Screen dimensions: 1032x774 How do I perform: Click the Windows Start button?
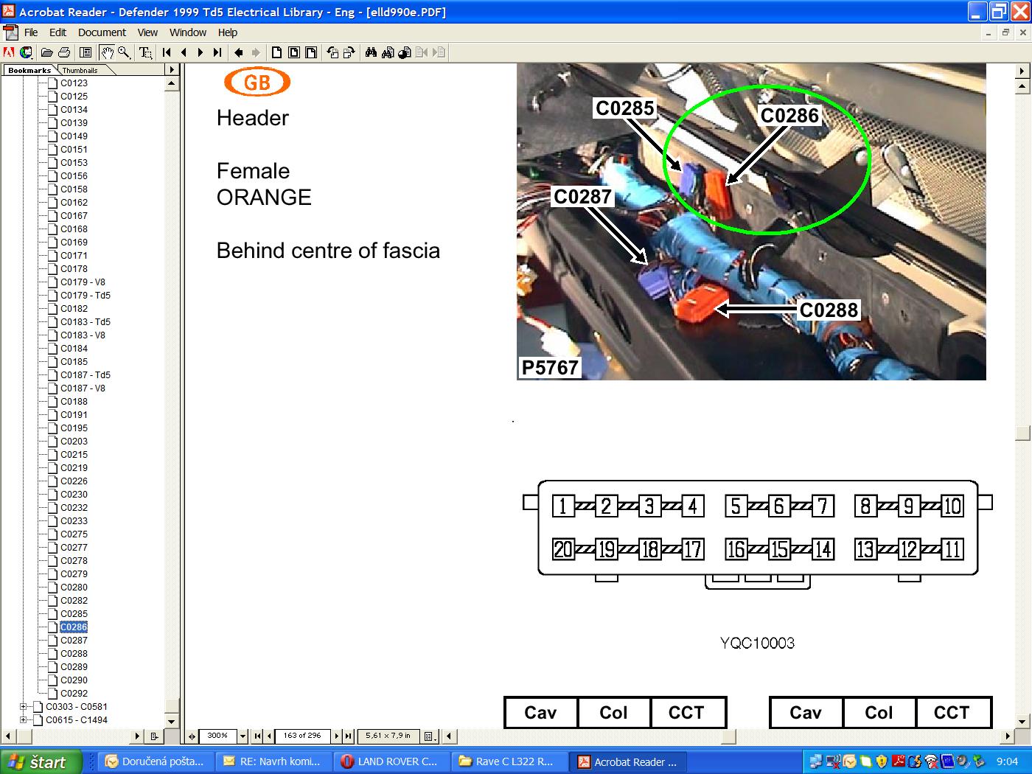(38, 761)
